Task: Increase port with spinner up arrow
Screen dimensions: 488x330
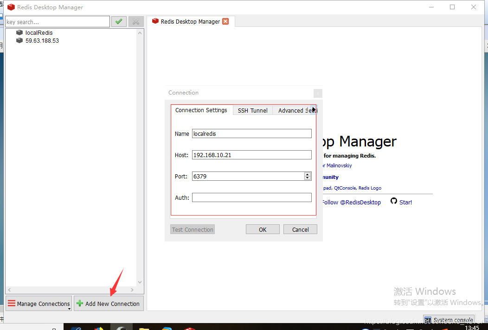Action: point(308,174)
